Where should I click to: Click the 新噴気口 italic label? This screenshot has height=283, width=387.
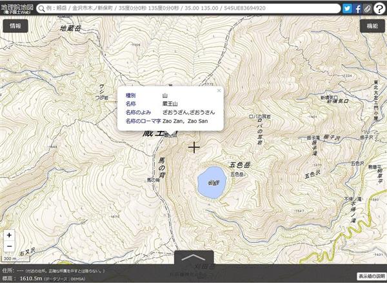[x=337, y=101]
